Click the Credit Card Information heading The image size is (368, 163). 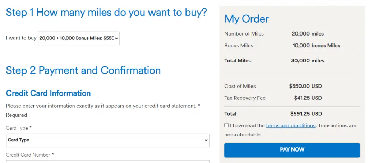coord(49,93)
